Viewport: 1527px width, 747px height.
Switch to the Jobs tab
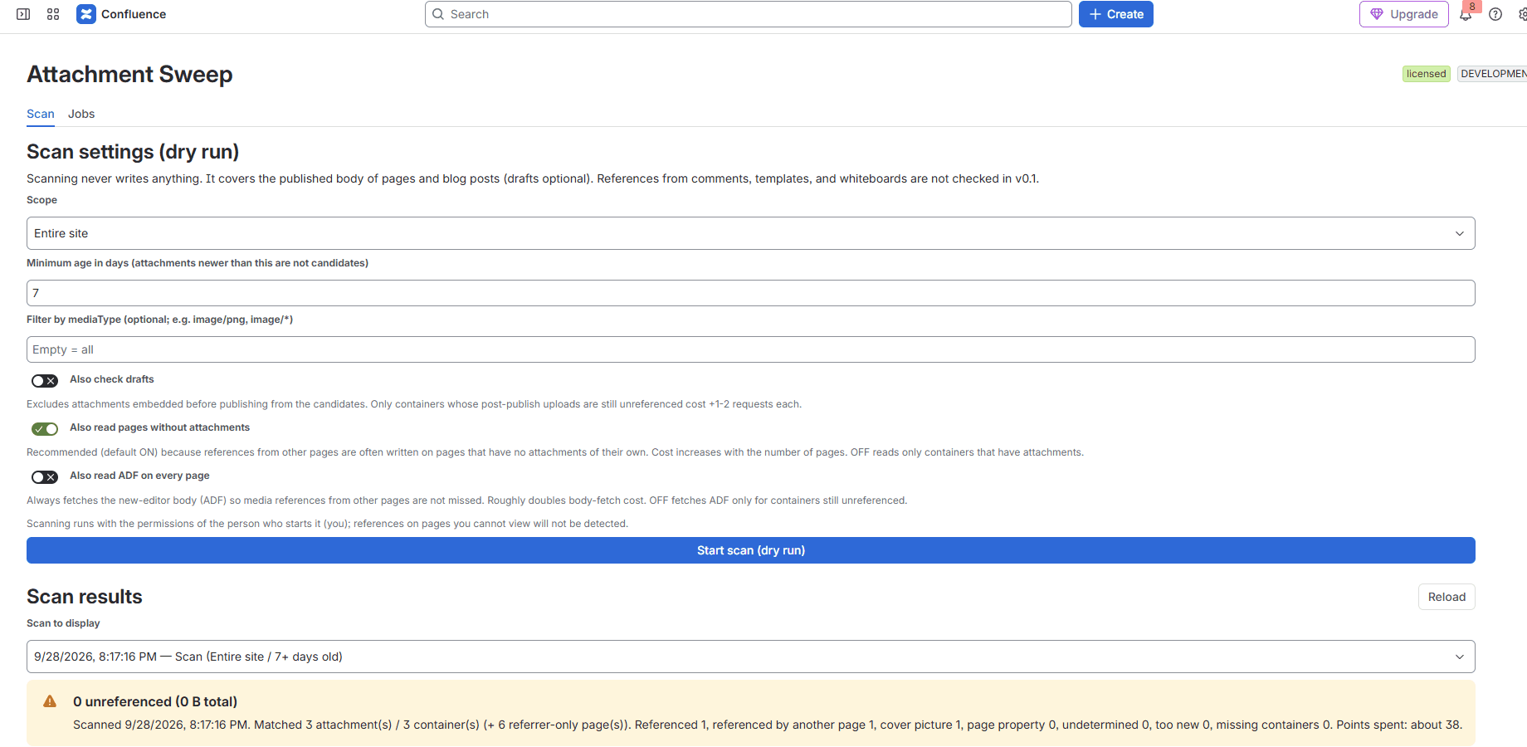pos(81,114)
